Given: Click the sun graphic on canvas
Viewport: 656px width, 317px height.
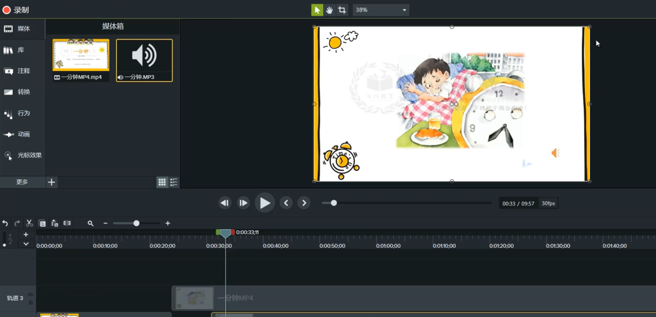Looking at the screenshot, I should click(x=335, y=42).
